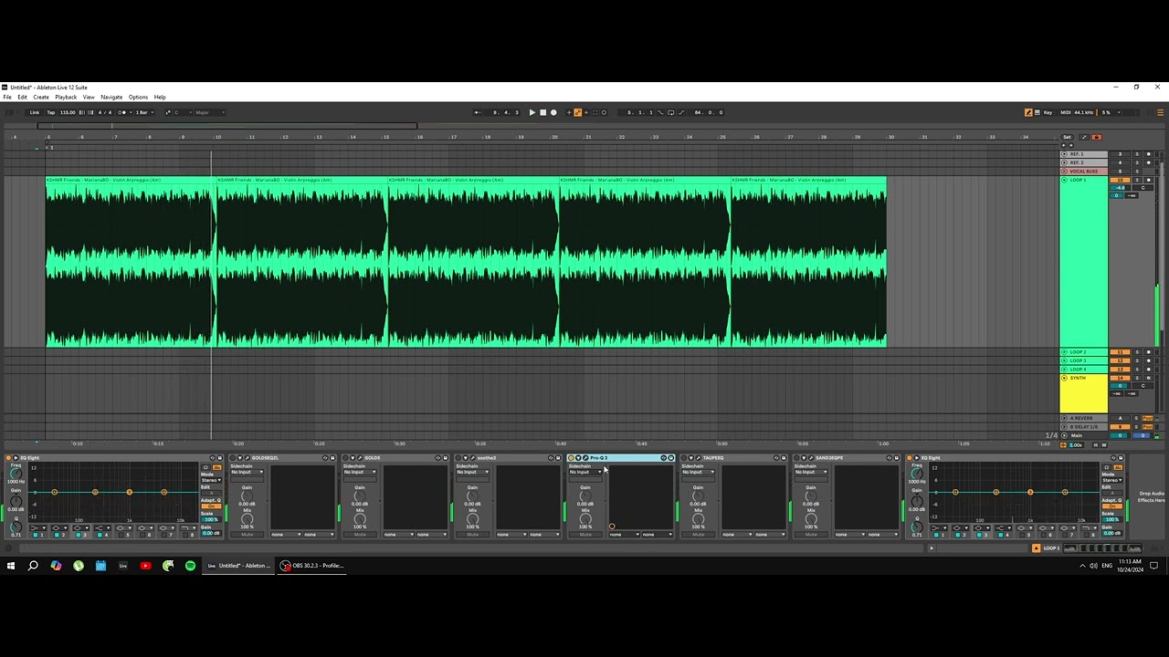Open the Spotify taskbar icon
Screen dimensions: 1169x657
click(190, 566)
